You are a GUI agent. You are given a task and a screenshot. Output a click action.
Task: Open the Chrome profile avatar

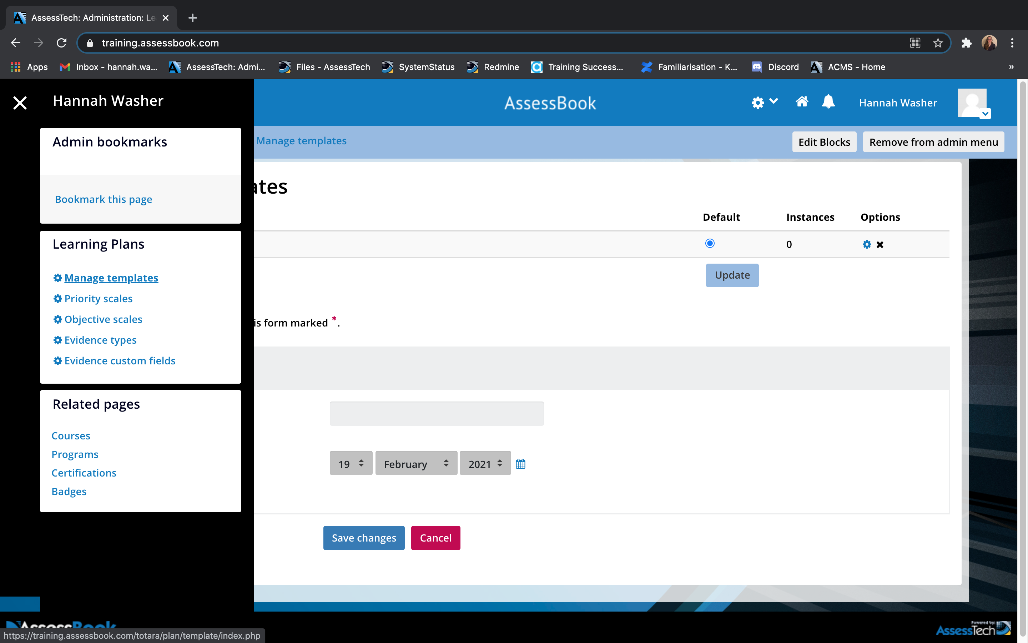tap(989, 43)
